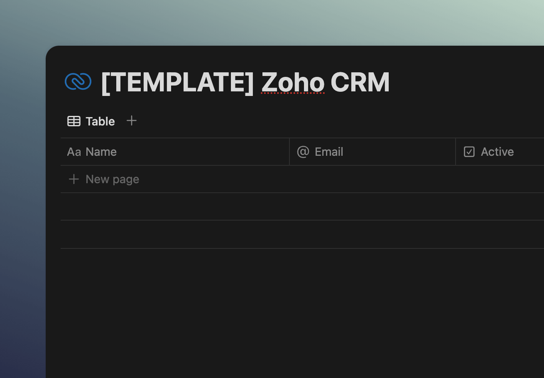Add a new view with the plus icon
The image size is (544, 378).
click(x=131, y=121)
